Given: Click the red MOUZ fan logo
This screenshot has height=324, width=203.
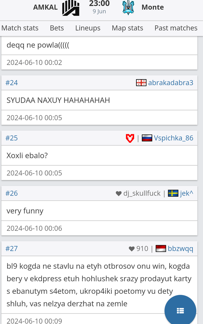Looking at the screenshot, I should point(130,138).
